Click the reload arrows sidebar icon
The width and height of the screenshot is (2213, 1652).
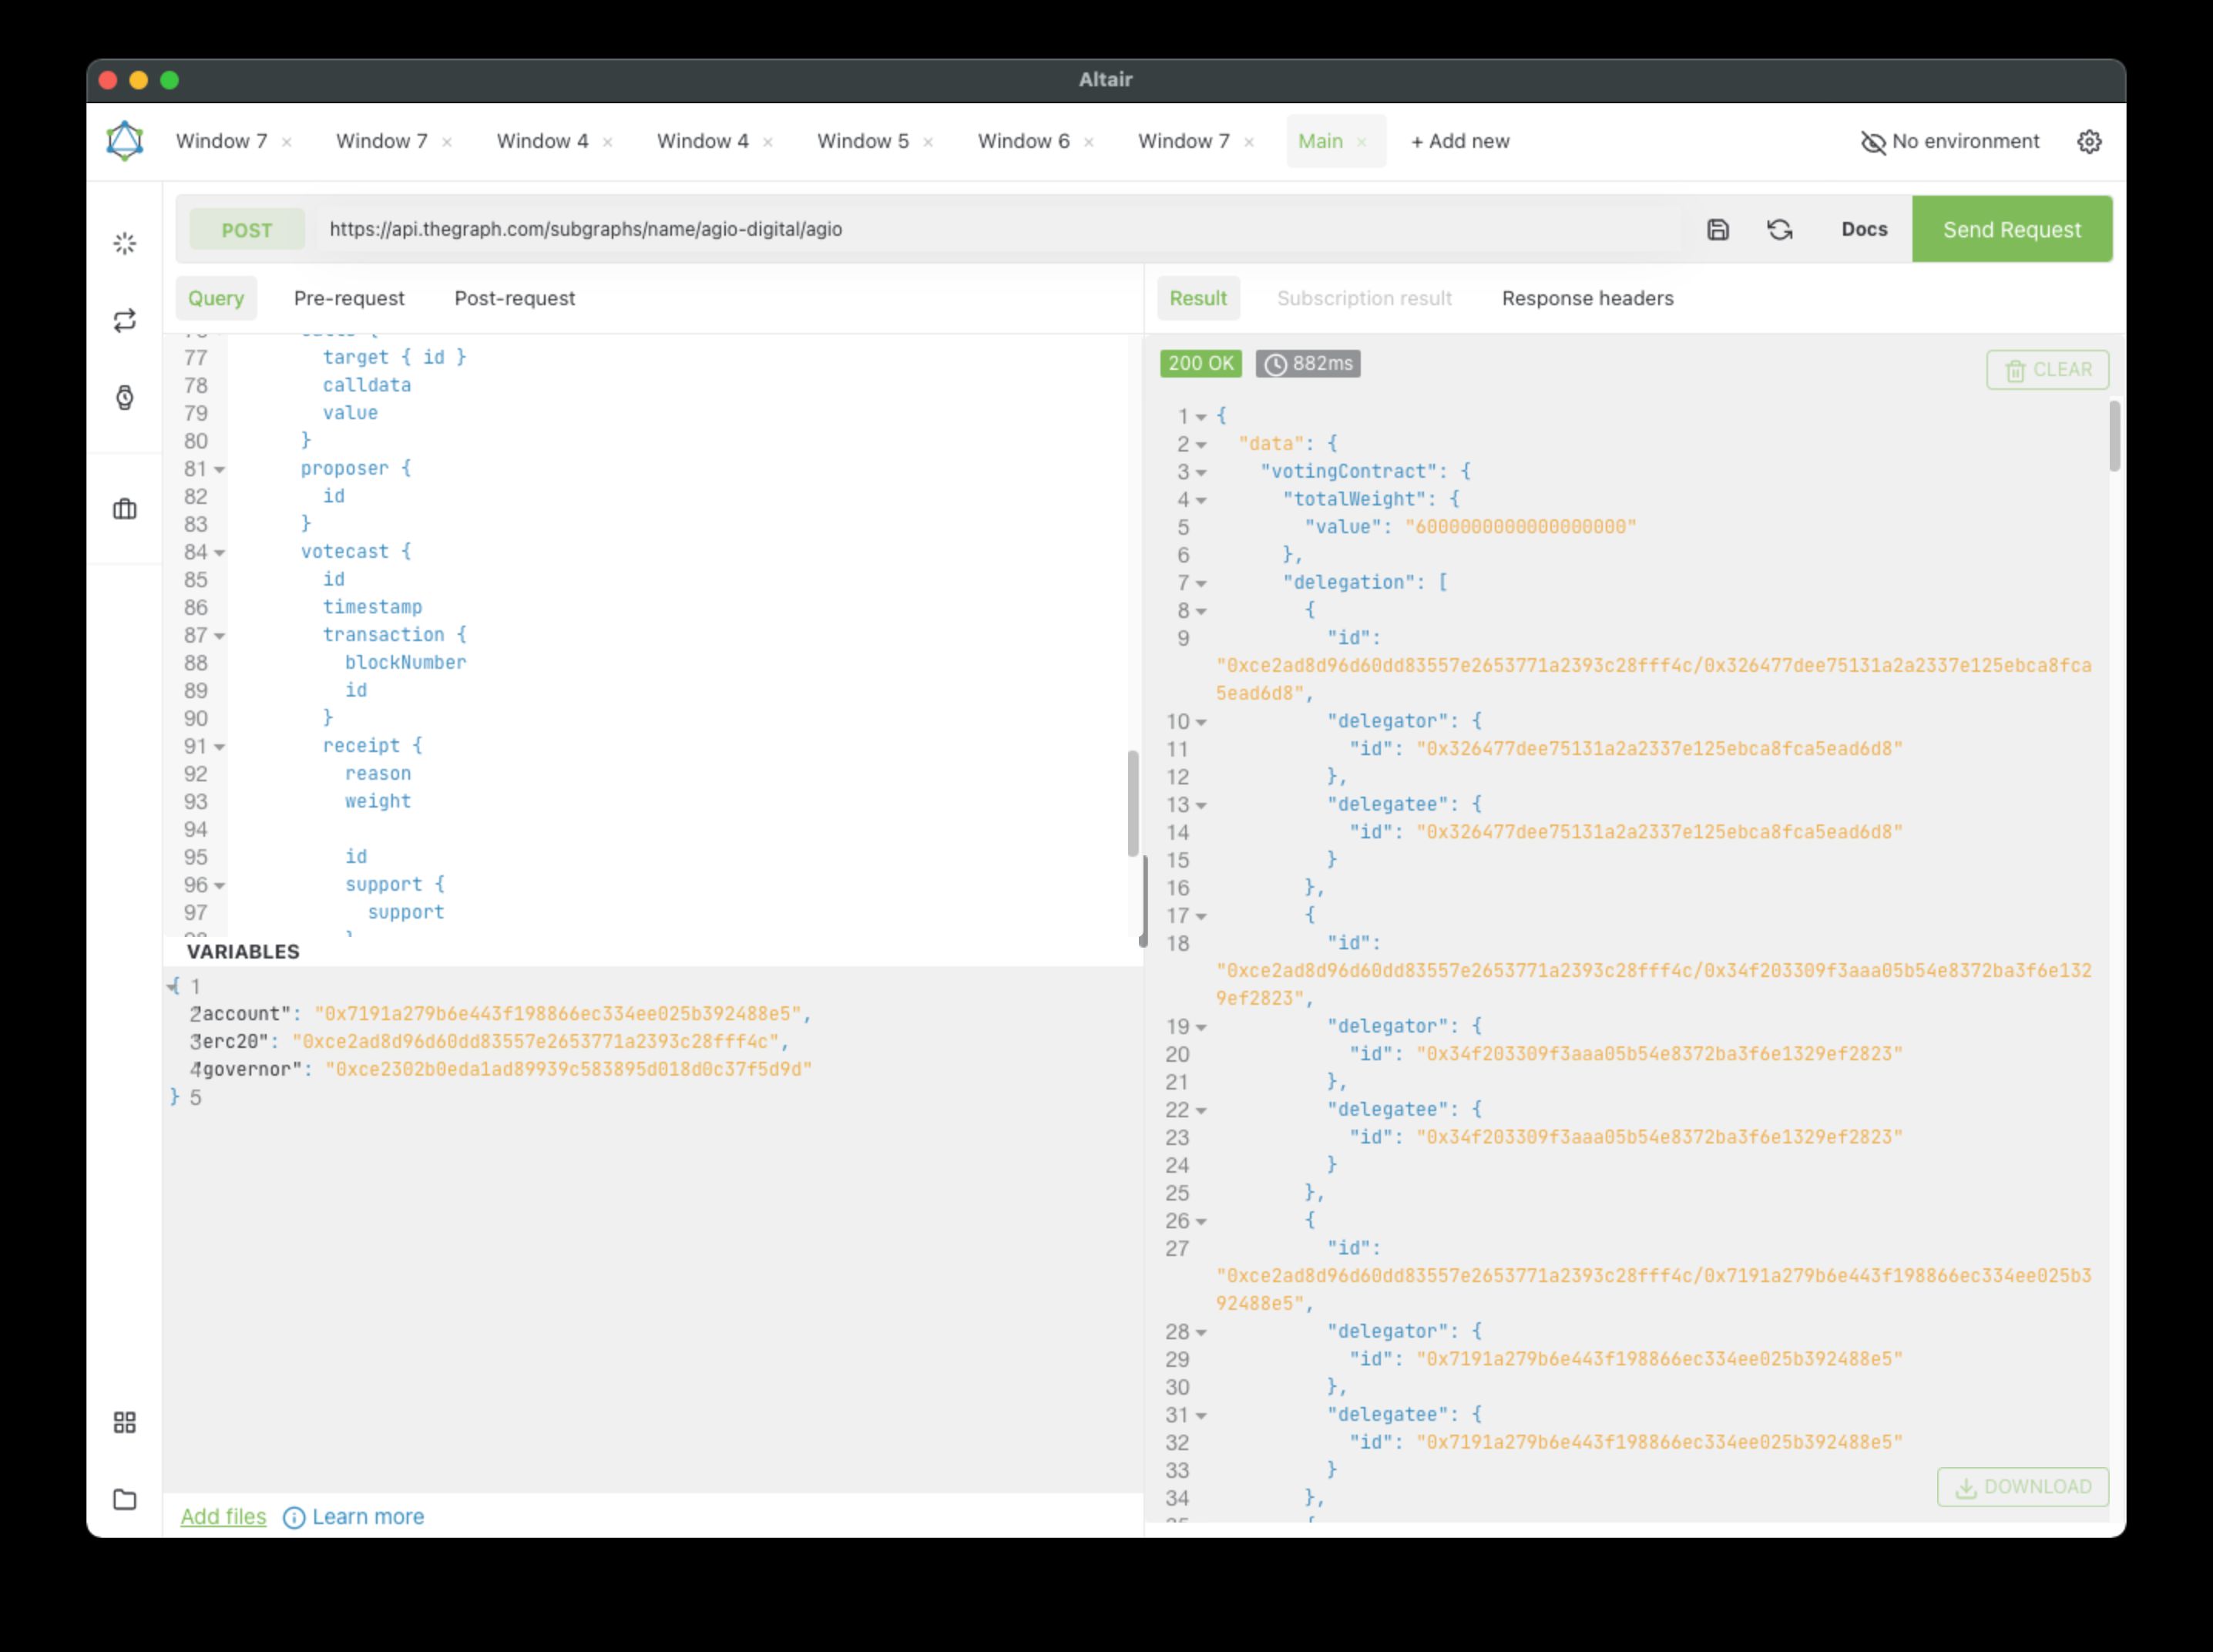[125, 320]
